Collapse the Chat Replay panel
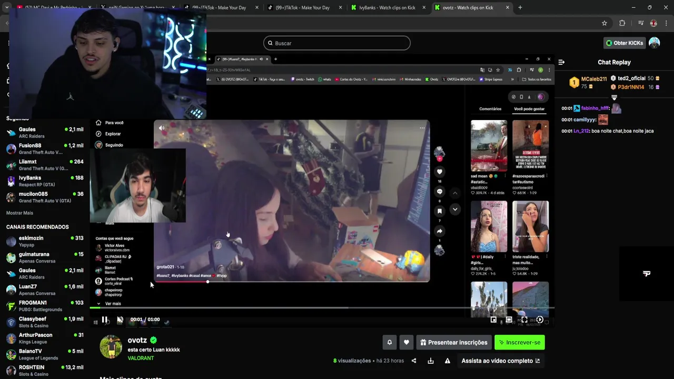The height and width of the screenshot is (379, 674). click(x=561, y=62)
